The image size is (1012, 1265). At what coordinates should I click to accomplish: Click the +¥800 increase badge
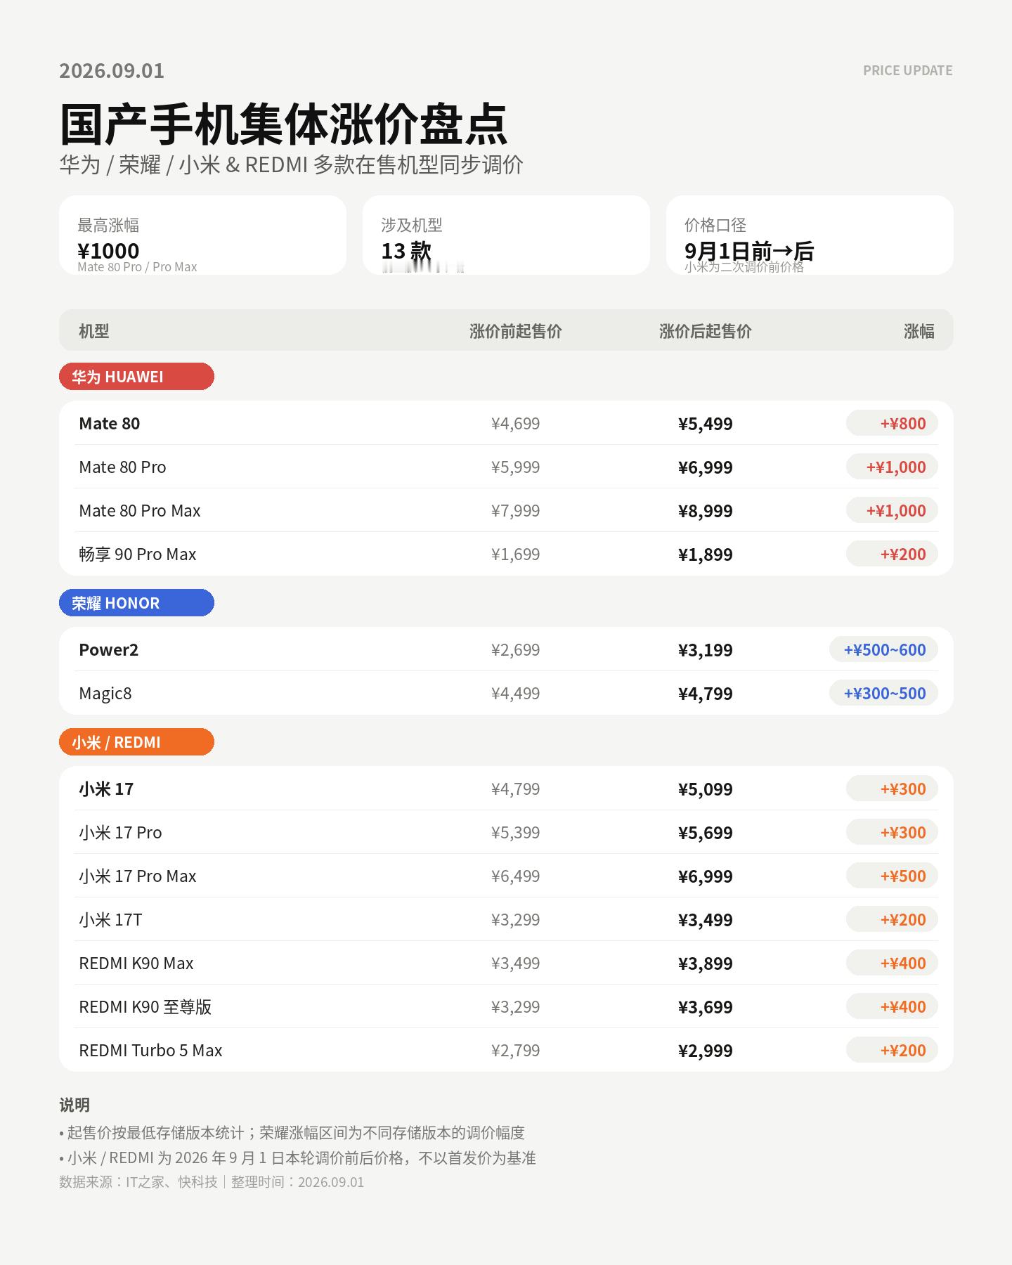[892, 424]
